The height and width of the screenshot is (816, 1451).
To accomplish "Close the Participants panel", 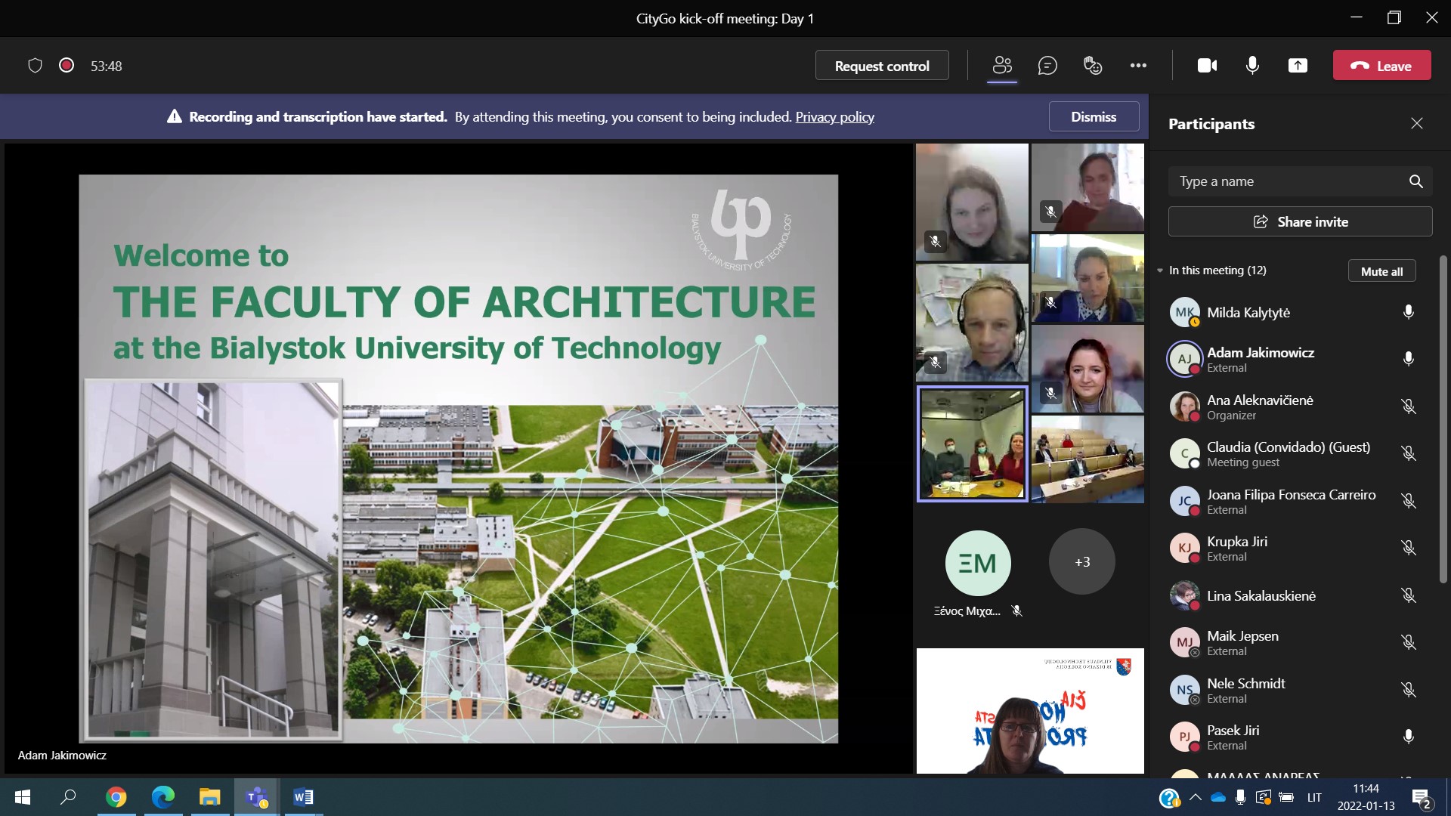I will coord(1416,123).
